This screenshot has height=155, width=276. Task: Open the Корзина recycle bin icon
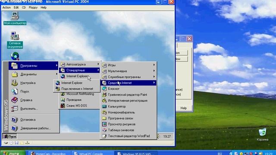point(263,135)
